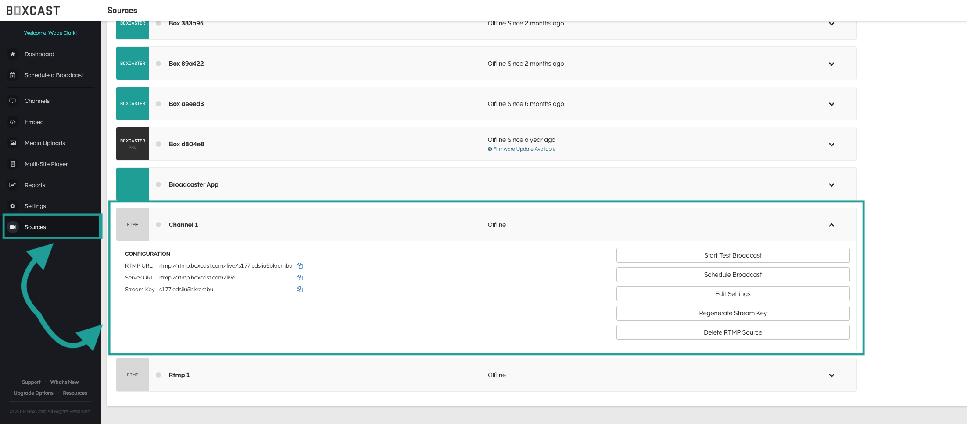Collapse the Channel 1 source row
967x424 pixels.
click(831, 225)
